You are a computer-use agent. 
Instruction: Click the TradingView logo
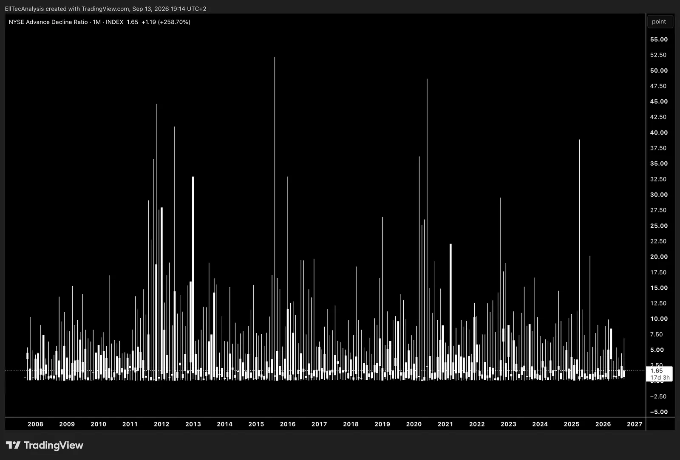(x=45, y=445)
